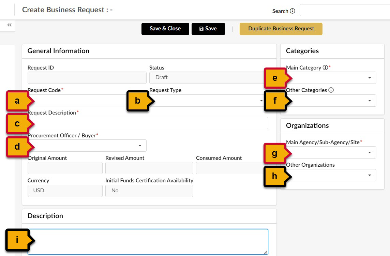The height and width of the screenshot is (256, 390).
Task: Click the Request Code input field
Action: click(87, 101)
